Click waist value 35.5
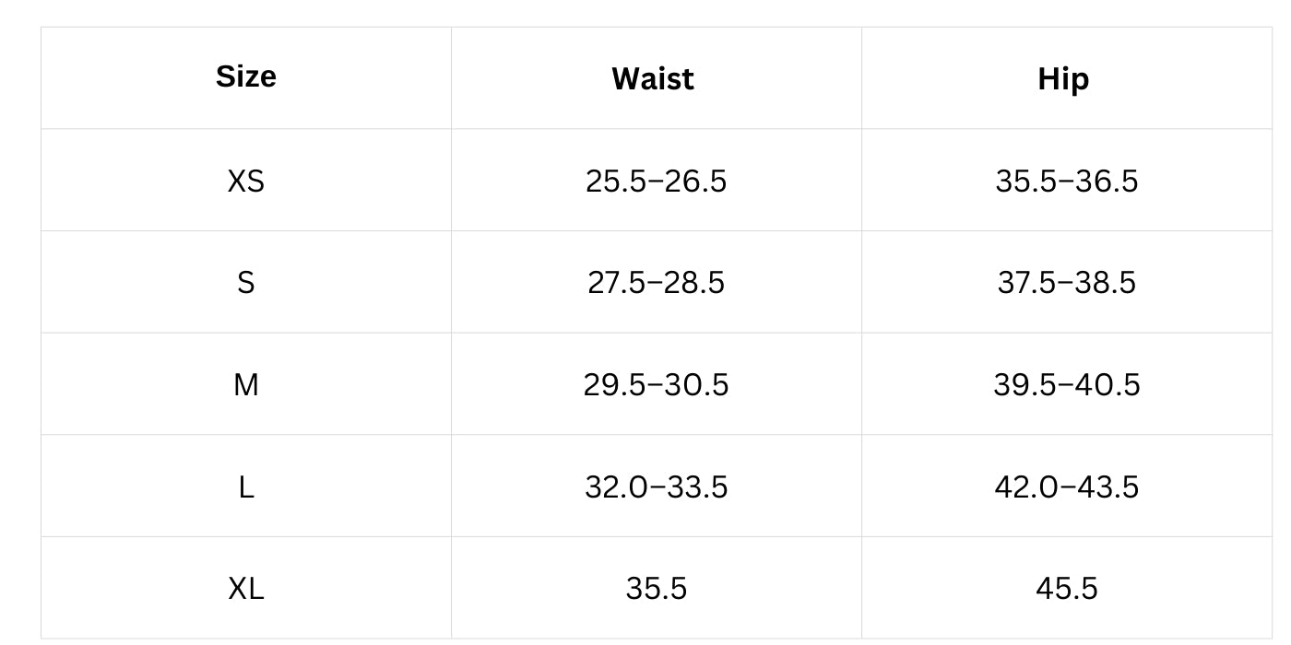This screenshot has width=1291, height=645. click(x=656, y=588)
